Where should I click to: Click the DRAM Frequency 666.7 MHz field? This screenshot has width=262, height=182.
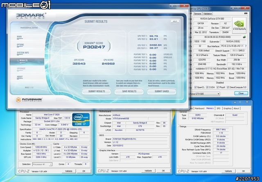[x=221, y=130]
